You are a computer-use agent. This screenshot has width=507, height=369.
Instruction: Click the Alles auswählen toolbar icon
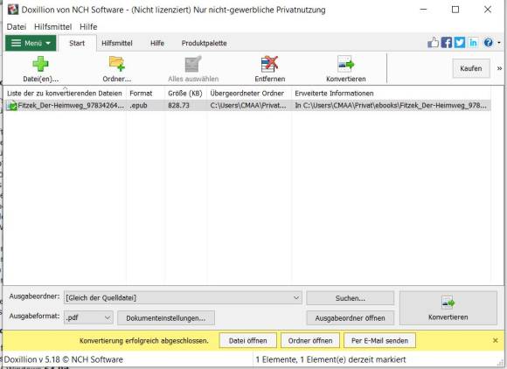(x=193, y=64)
